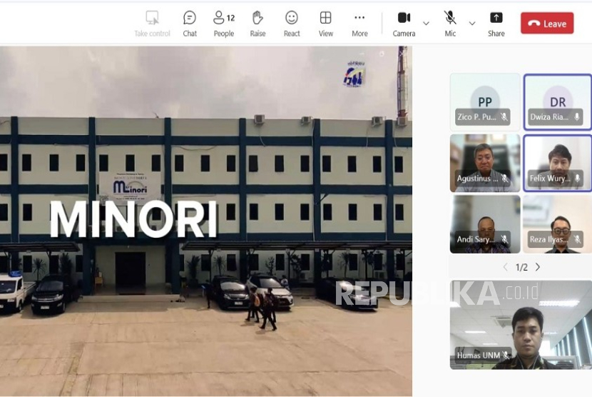Open the More options menu
The height and width of the screenshot is (397, 592).
click(359, 24)
